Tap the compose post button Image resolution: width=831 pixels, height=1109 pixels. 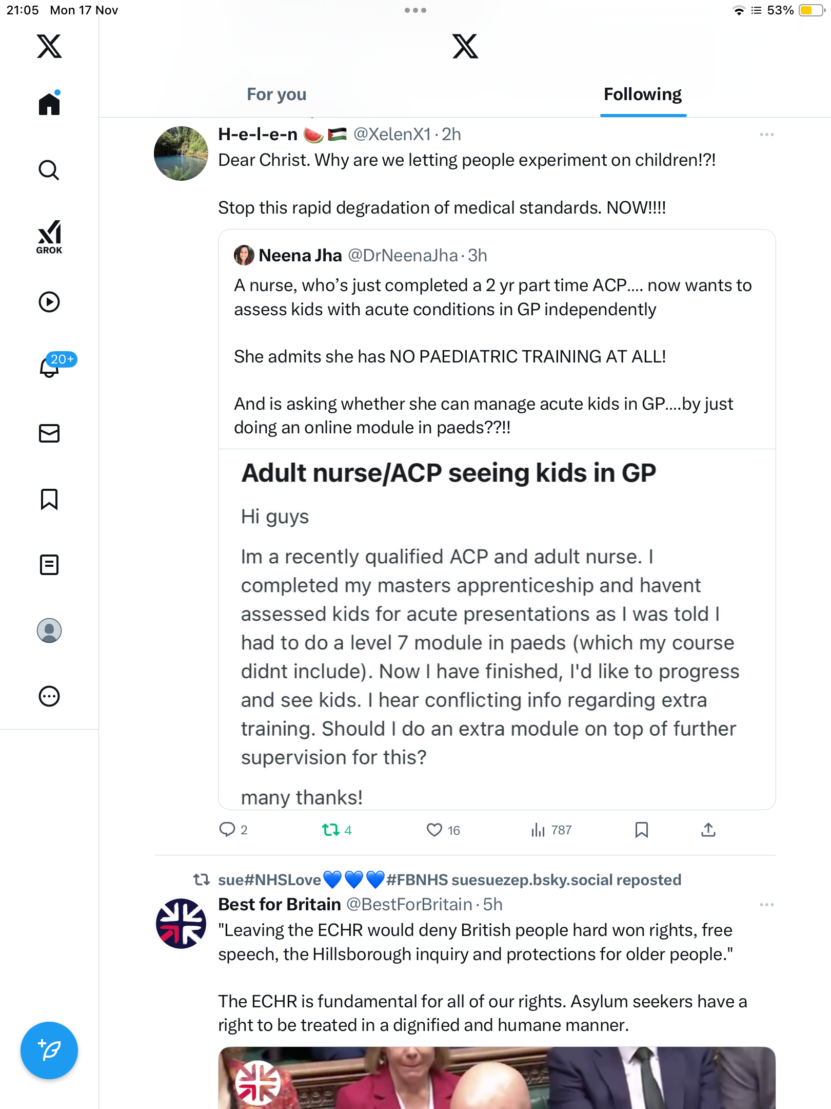pos(49,1050)
